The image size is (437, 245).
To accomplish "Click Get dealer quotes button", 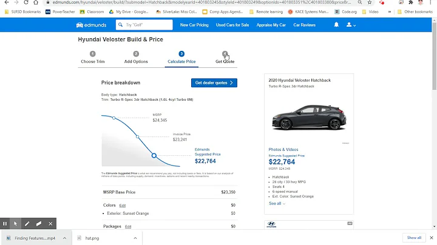I will click(214, 82).
